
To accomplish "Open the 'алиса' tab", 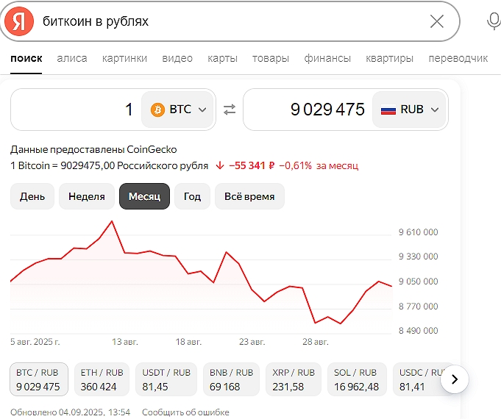I will click(72, 59).
